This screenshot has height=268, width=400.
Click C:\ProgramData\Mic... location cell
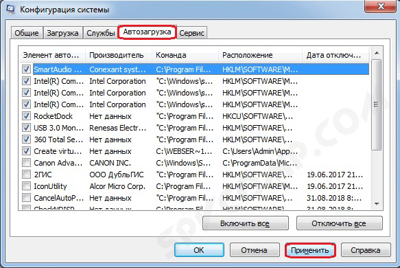(x=260, y=163)
